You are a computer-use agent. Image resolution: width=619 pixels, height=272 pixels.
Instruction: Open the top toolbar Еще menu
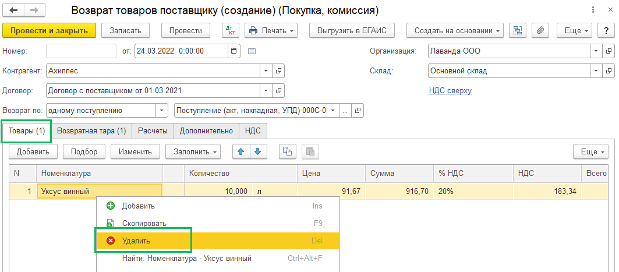(574, 30)
